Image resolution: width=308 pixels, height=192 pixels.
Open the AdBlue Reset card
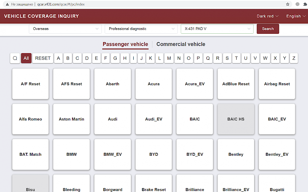click(x=236, y=84)
